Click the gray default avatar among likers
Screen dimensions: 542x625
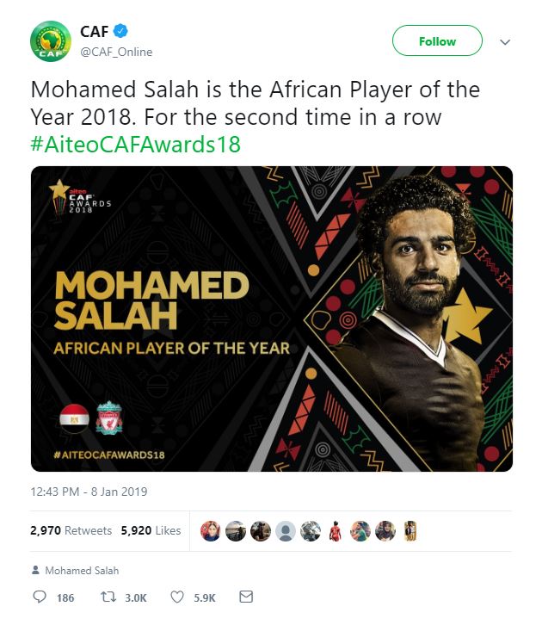pyautogui.click(x=286, y=531)
